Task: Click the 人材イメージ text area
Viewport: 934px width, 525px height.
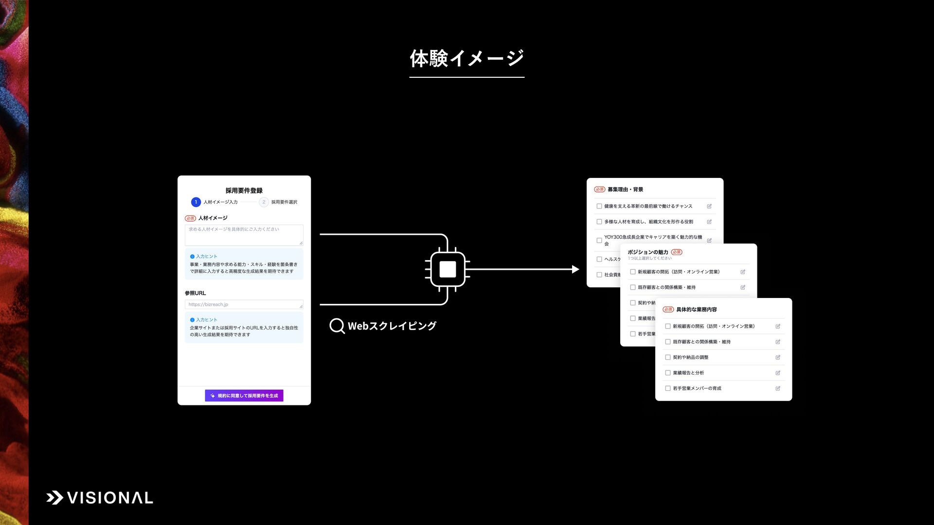Action: point(244,235)
